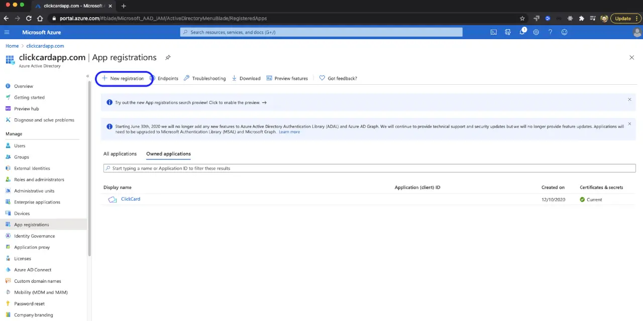Screen dimensions: 643x321
Task: Open the portal hamburger menu
Action: 7,32
